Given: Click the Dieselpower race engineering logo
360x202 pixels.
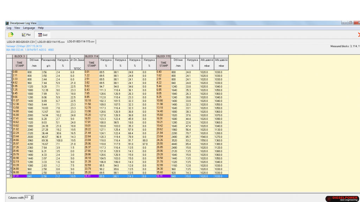Looking at the screenshot, I should [341, 198].
